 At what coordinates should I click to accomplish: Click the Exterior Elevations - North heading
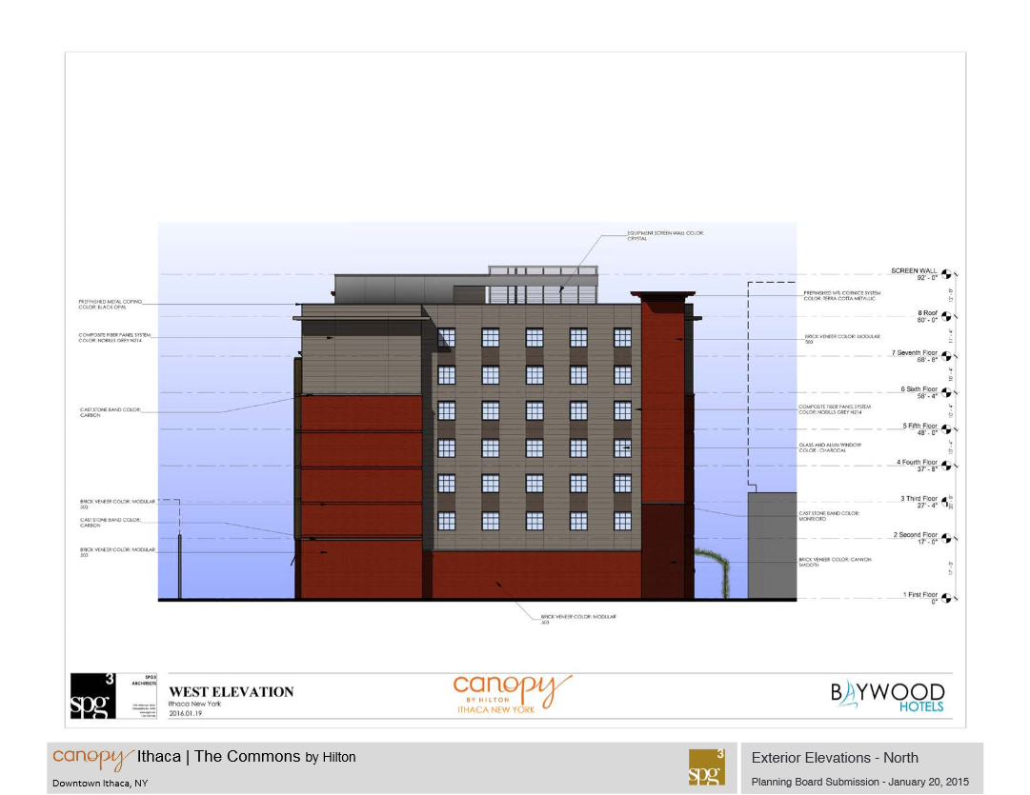click(x=835, y=758)
